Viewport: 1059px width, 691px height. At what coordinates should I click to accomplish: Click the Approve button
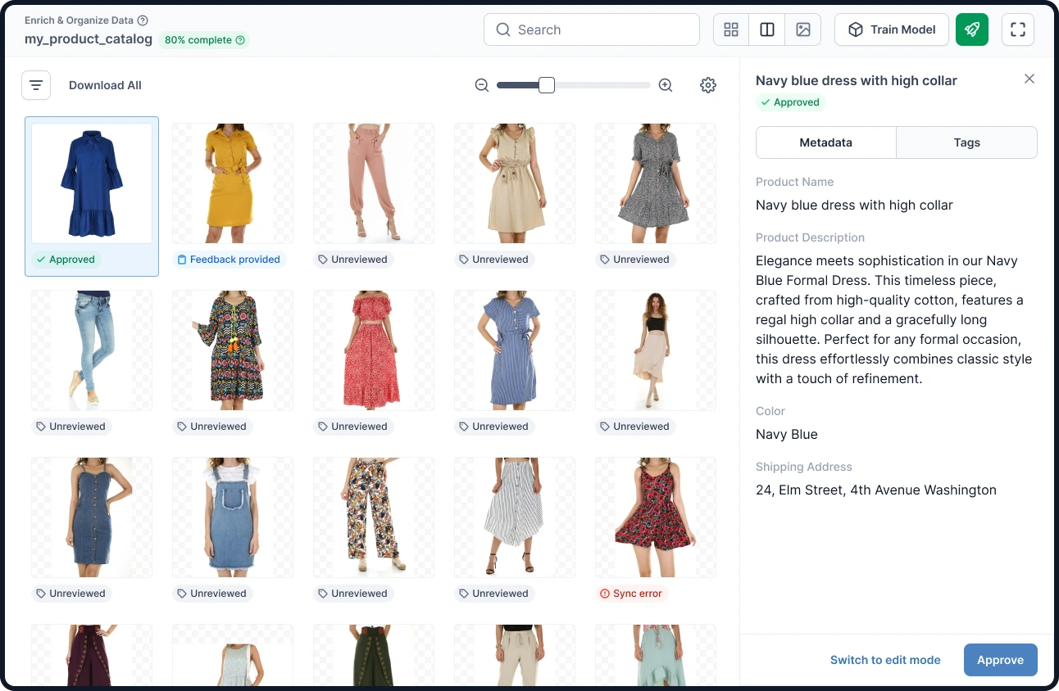[1001, 660]
